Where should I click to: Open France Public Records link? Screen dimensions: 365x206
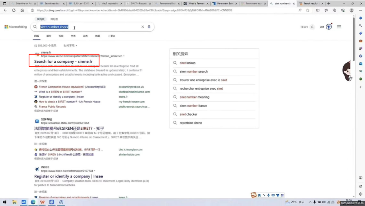point(52,107)
